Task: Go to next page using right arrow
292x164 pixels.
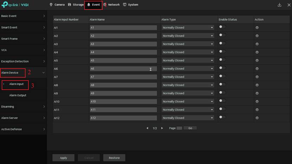Action: coord(162,128)
